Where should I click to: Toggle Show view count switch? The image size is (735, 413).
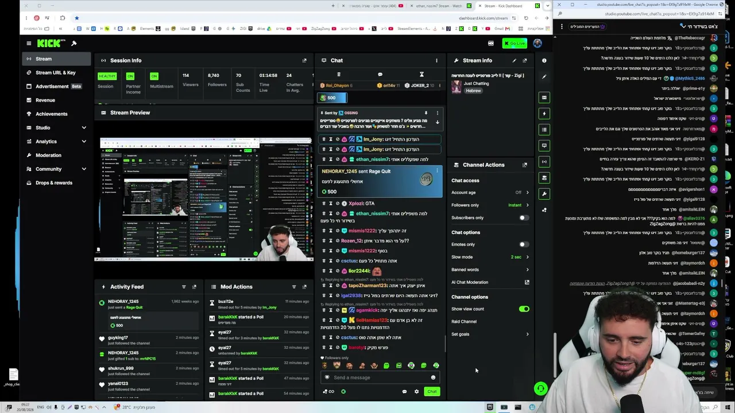[x=524, y=309]
